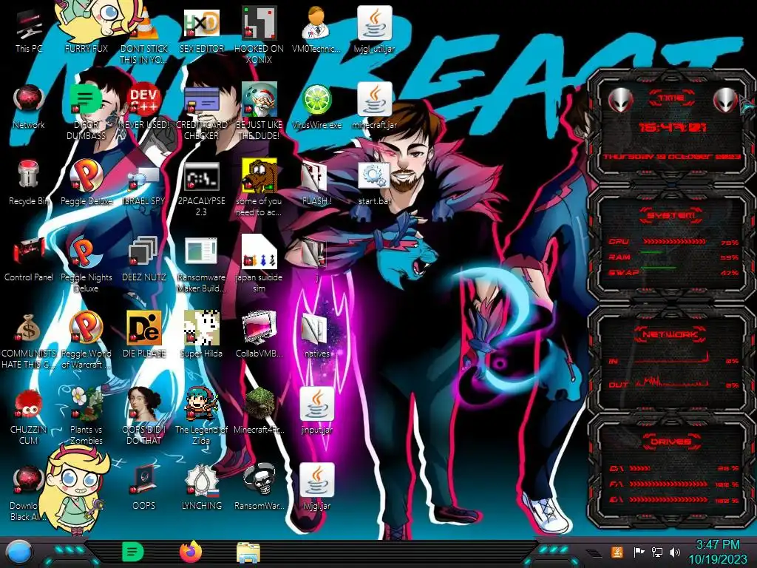Launch Plants vs Zombies

point(86,404)
